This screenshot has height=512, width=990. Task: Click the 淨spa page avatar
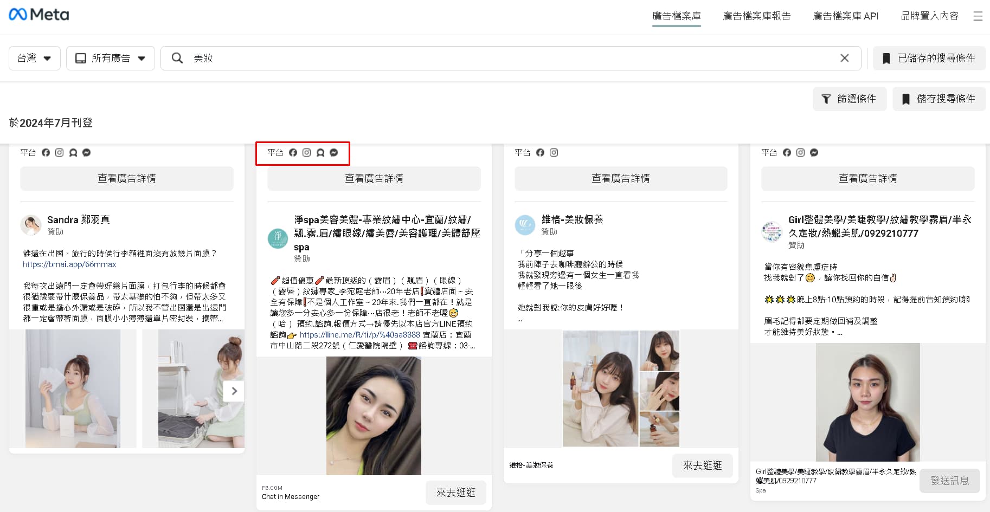point(278,238)
